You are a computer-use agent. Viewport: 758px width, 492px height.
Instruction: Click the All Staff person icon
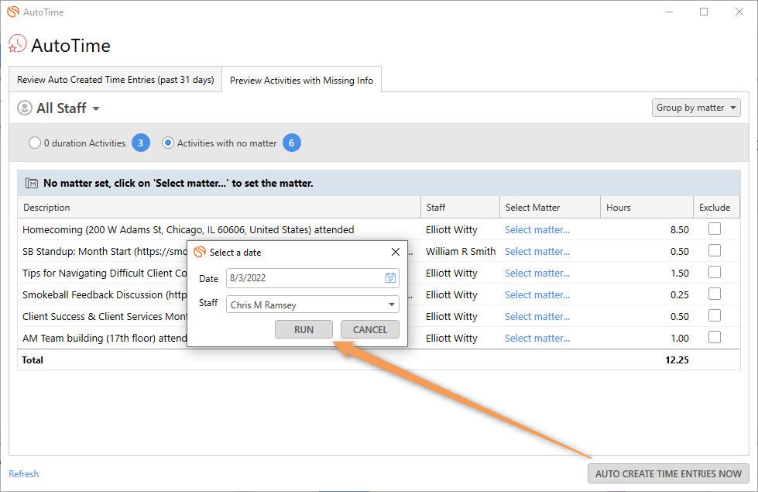tap(25, 108)
